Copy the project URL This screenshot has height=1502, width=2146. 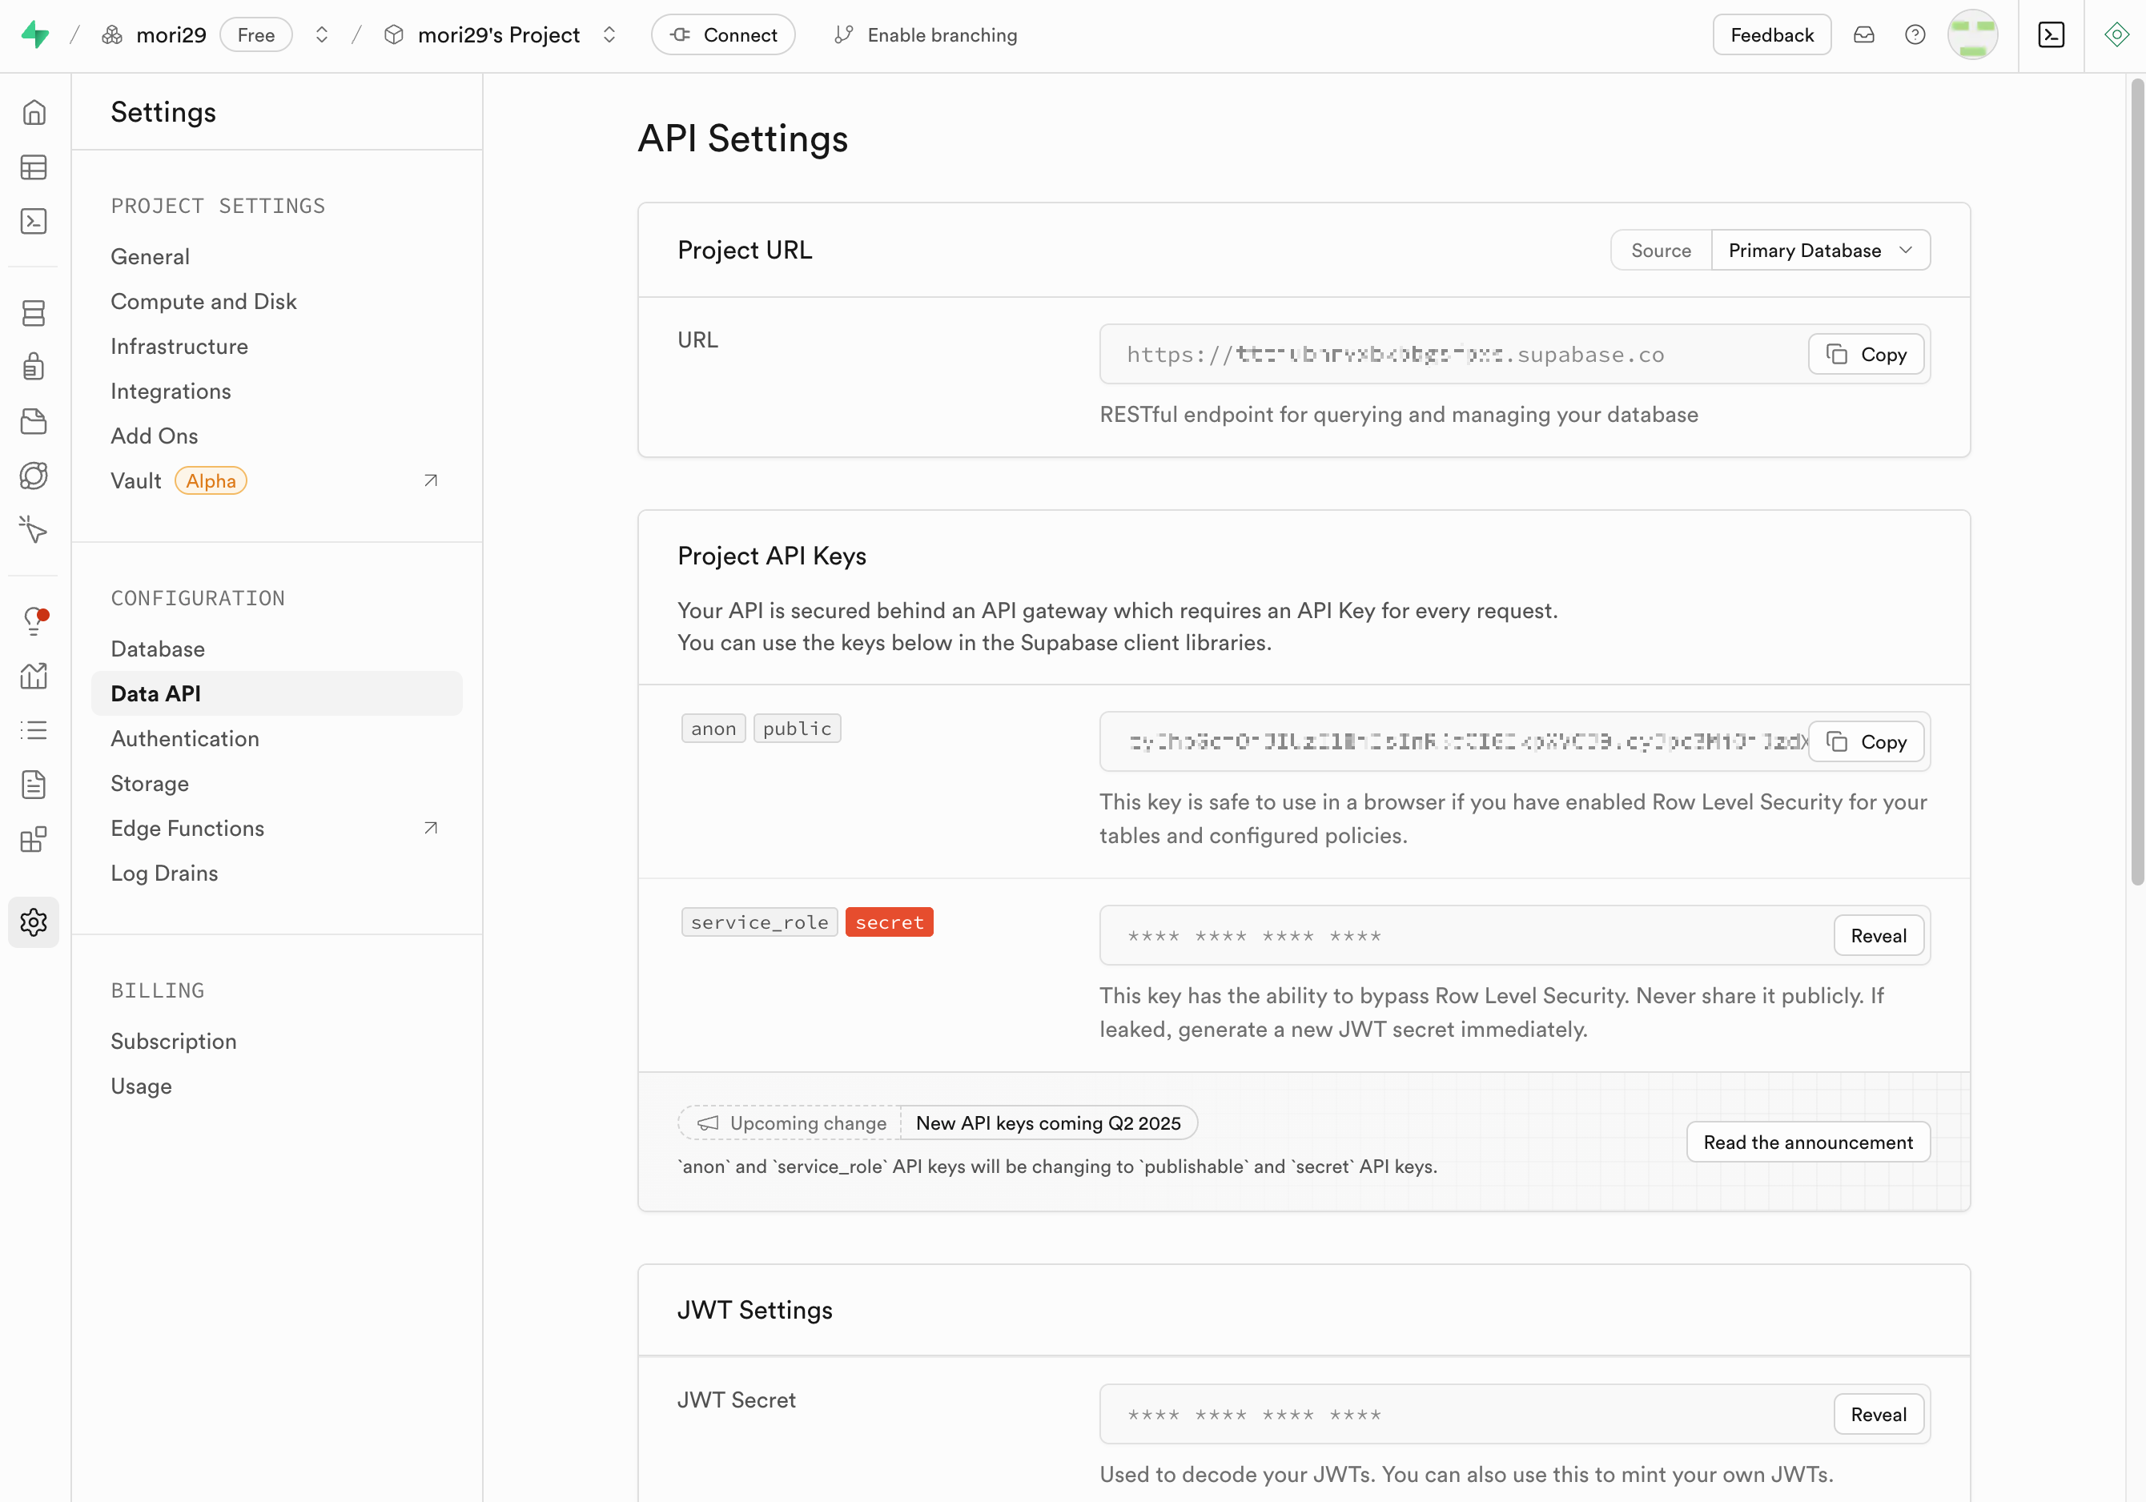pos(1865,354)
